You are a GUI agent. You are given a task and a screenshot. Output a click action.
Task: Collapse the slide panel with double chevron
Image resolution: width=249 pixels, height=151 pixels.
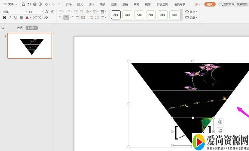(3, 28)
